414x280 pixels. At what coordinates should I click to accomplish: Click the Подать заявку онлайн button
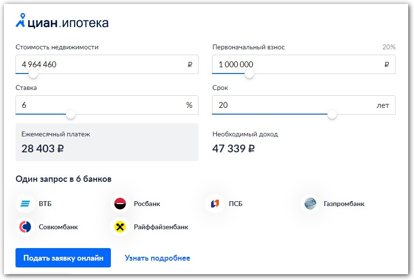(x=63, y=258)
